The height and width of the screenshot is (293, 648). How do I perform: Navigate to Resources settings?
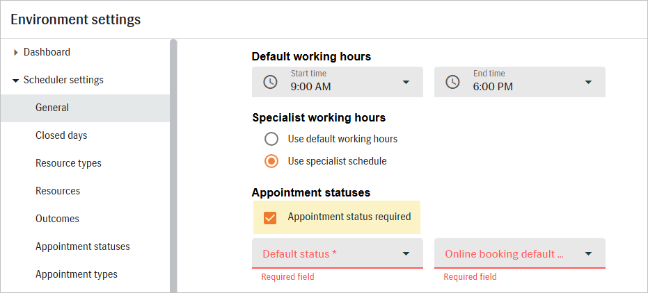[58, 191]
